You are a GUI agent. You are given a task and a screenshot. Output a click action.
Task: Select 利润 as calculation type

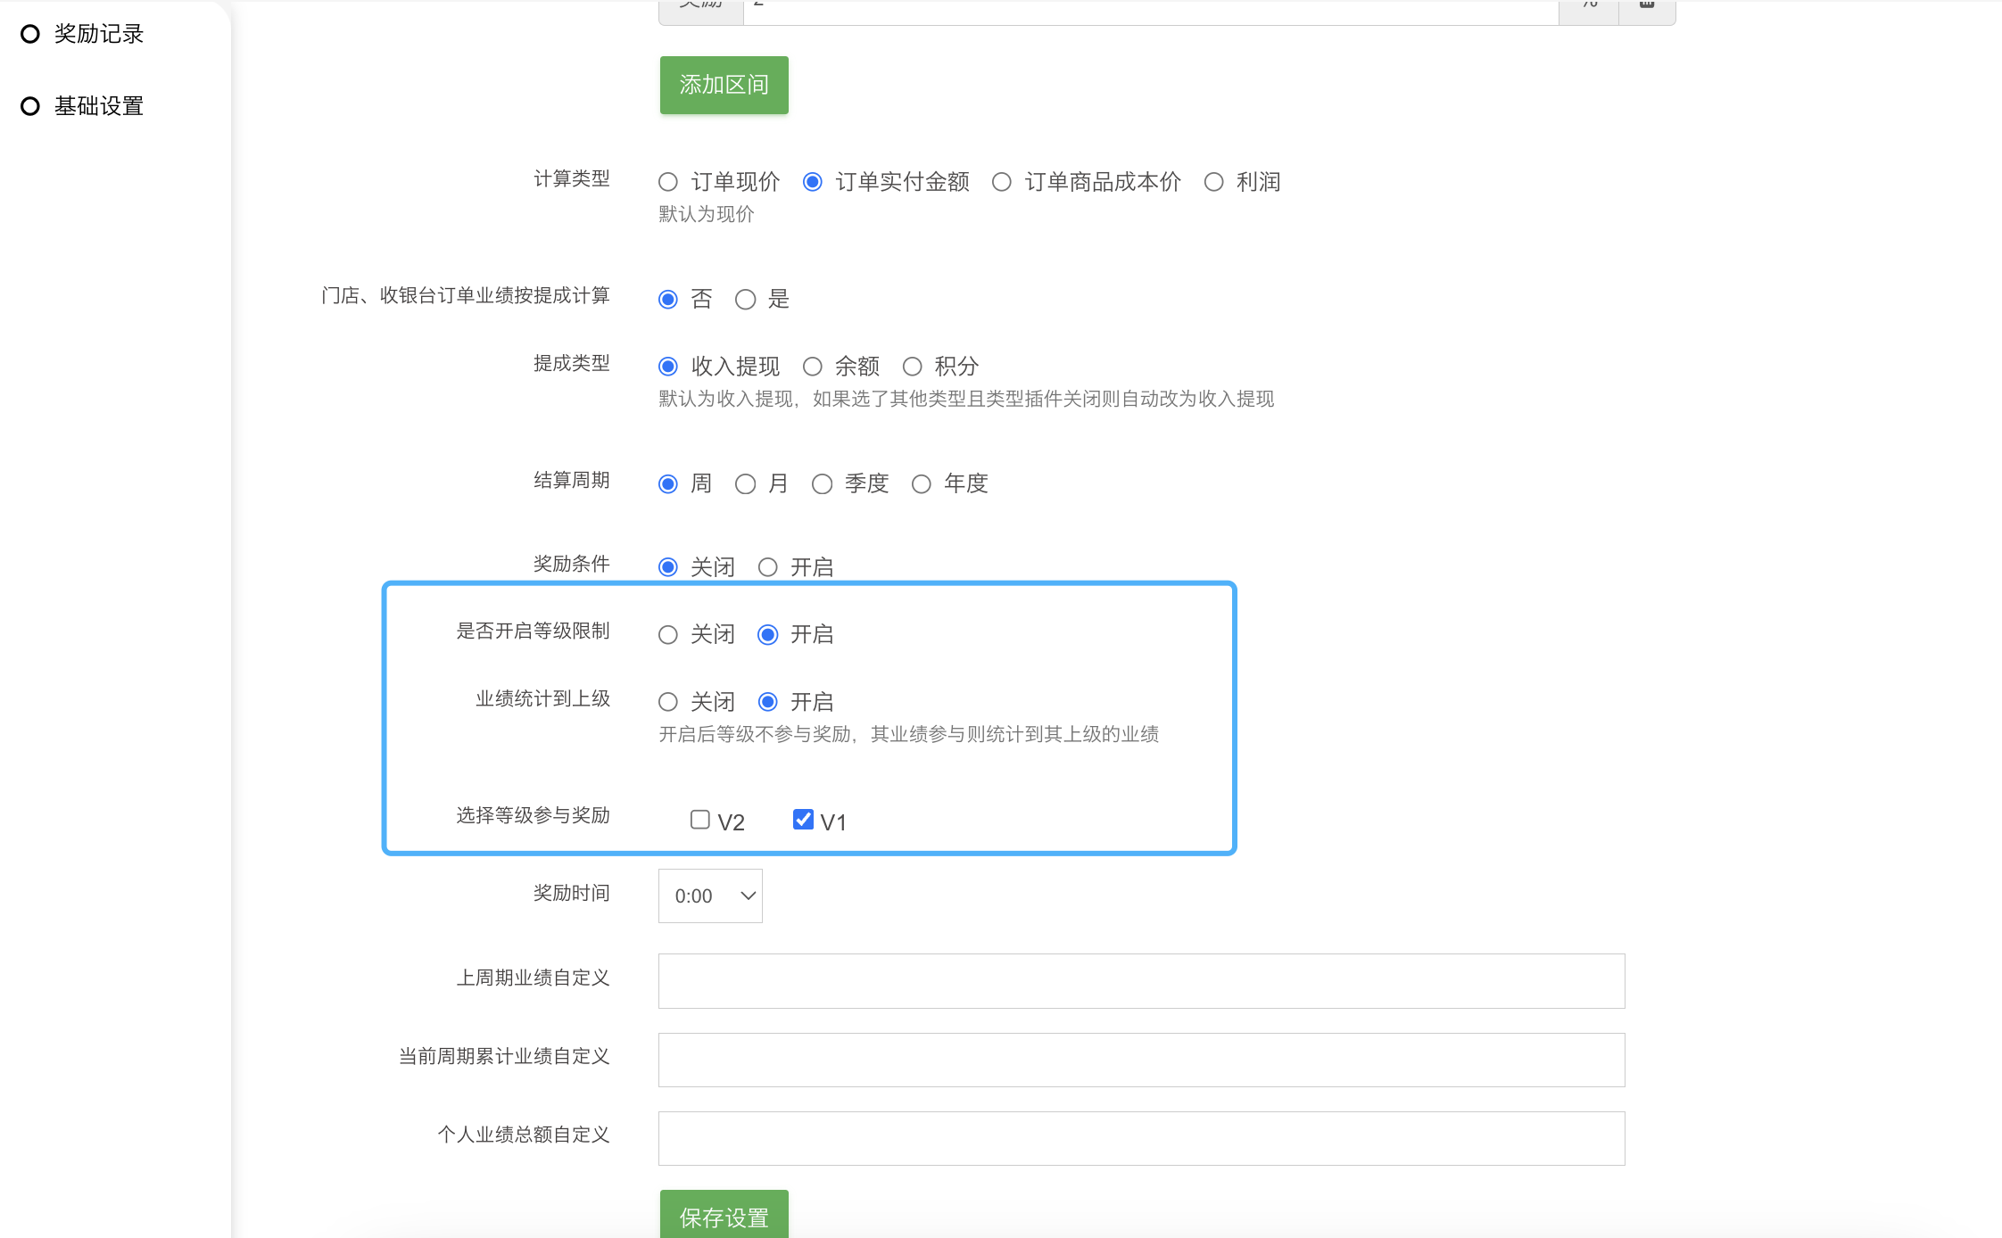(1213, 183)
